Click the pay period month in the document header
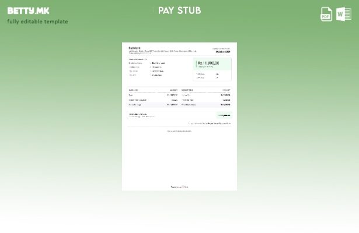This screenshot has width=359, height=233. point(222,52)
